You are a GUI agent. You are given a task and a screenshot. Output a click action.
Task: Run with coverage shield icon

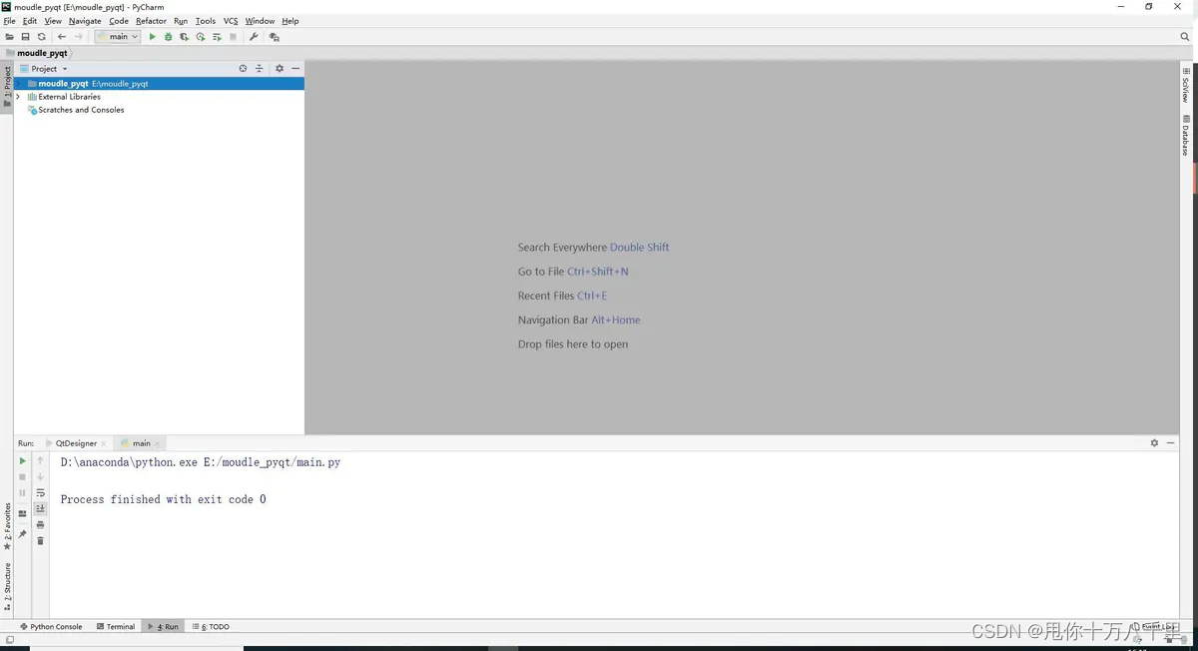pos(184,37)
